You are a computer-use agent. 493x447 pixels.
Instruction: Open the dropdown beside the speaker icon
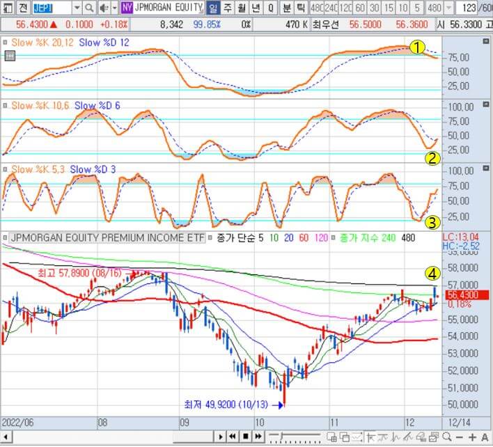pyautogui.click(x=114, y=8)
